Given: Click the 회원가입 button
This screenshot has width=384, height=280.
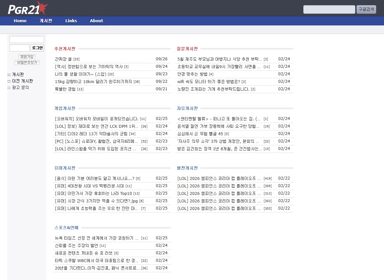Looking at the screenshot, I should 27,56.
